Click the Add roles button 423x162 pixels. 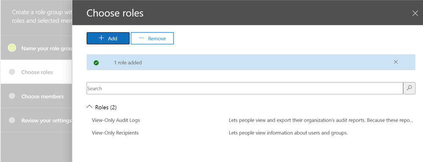pos(108,38)
